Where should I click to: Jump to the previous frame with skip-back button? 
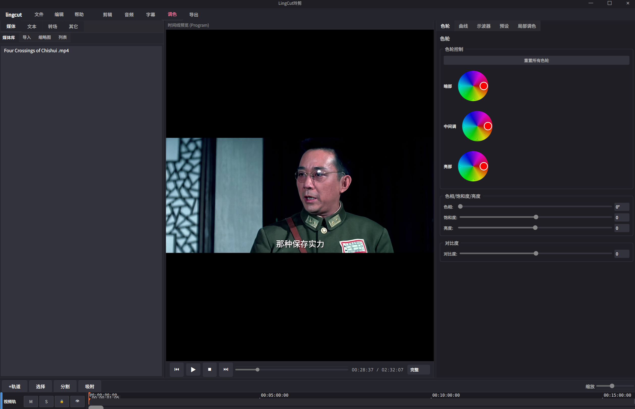pos(177,369)
